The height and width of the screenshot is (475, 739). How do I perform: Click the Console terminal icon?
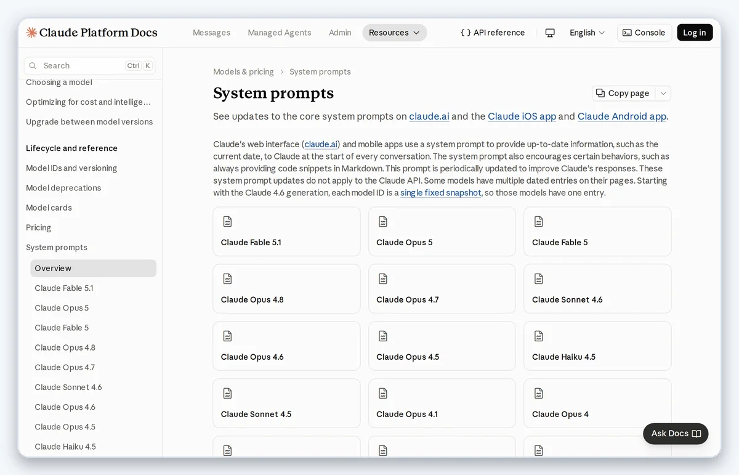[x=627, y=33]
